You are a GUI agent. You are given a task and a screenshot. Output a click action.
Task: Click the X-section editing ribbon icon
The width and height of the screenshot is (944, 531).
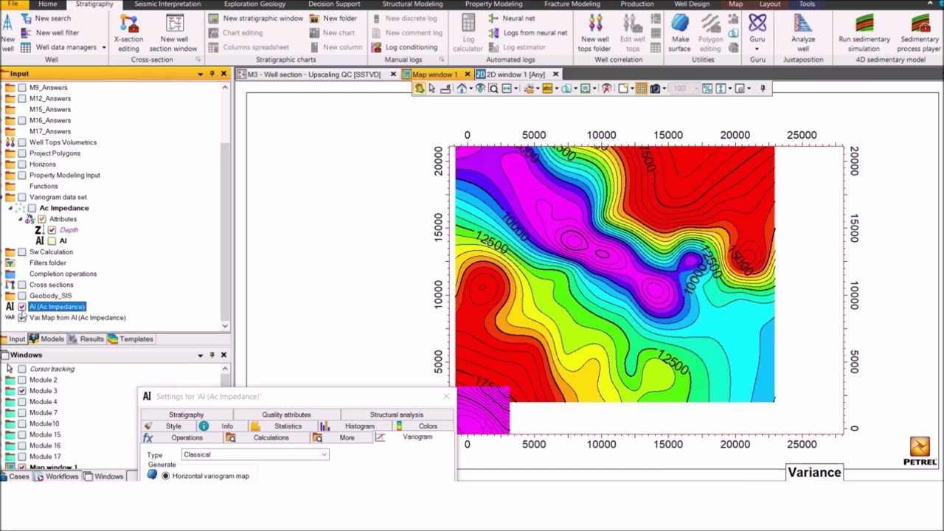(x=128, y=24)
